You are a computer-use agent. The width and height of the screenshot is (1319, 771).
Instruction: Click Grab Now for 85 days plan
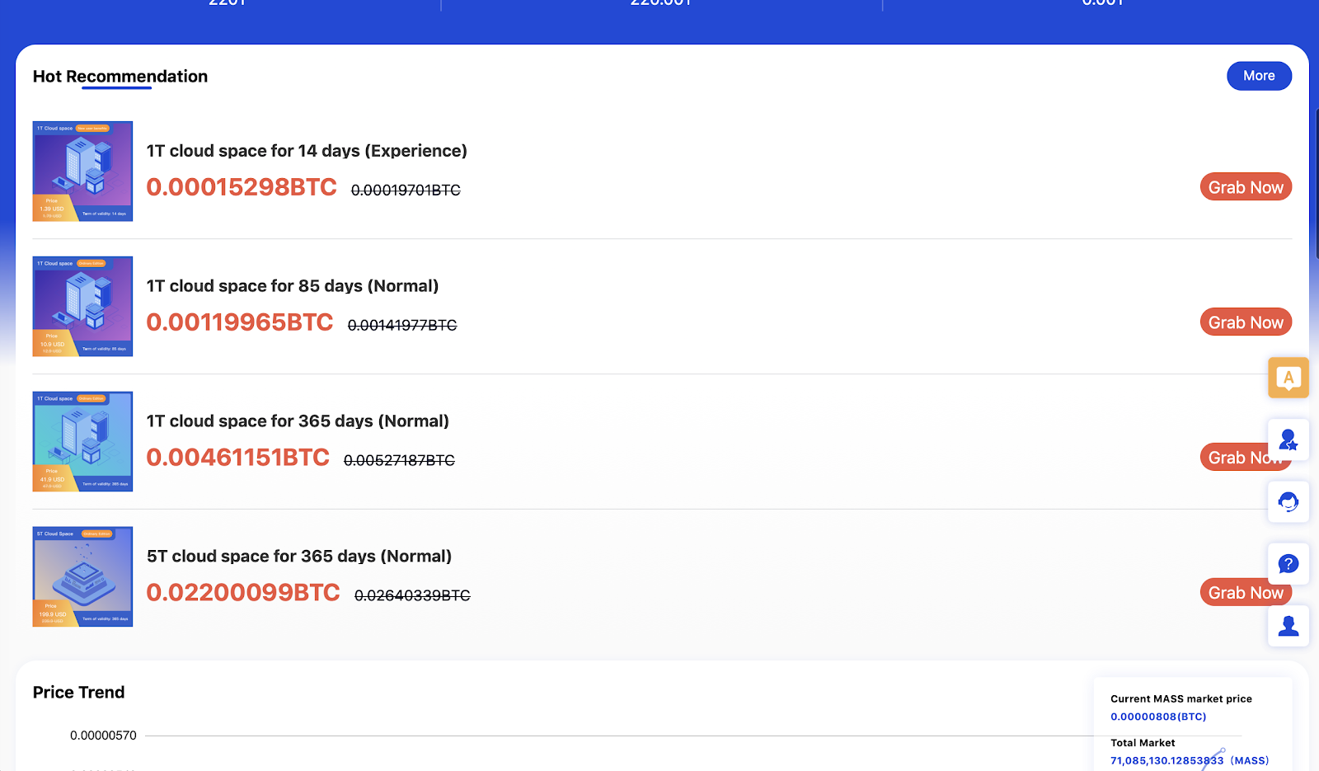coord(1245,322)
